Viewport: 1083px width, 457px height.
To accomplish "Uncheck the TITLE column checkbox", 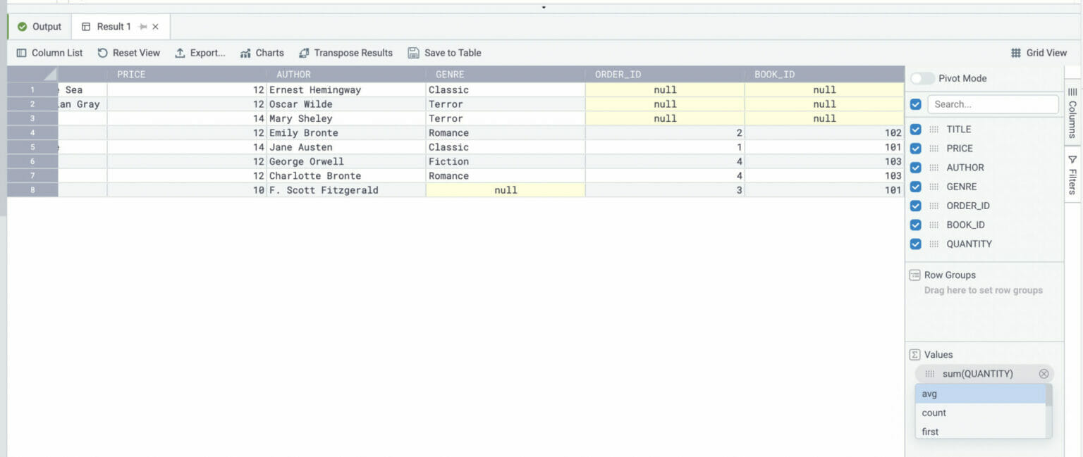I will [915, 130].
